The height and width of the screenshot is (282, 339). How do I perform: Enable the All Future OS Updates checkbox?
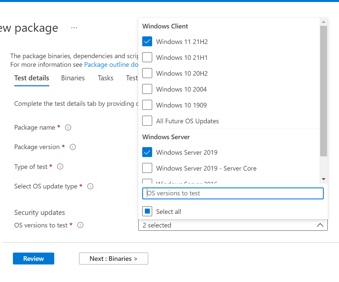coord(147,121)
